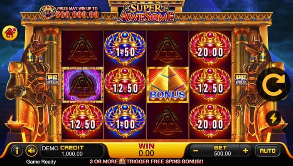
Task: Click the right PS Spread badge
Action: [x=241, y=79]
